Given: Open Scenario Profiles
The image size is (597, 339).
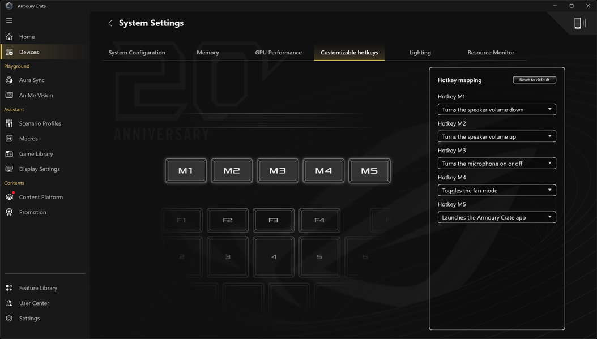Looking at the screenshot, I should tap(40, 123).
